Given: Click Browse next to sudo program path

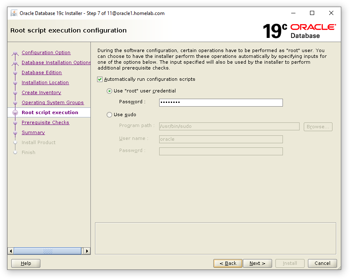Looking at the screenshot, I should click(x=317, y=126).
